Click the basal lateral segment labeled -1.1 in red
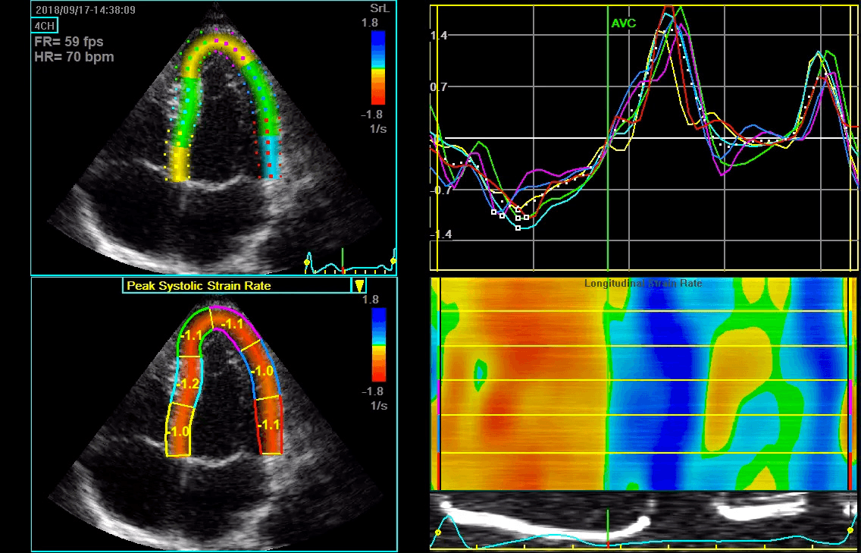861x553 pixels. [x=269, y=424]
